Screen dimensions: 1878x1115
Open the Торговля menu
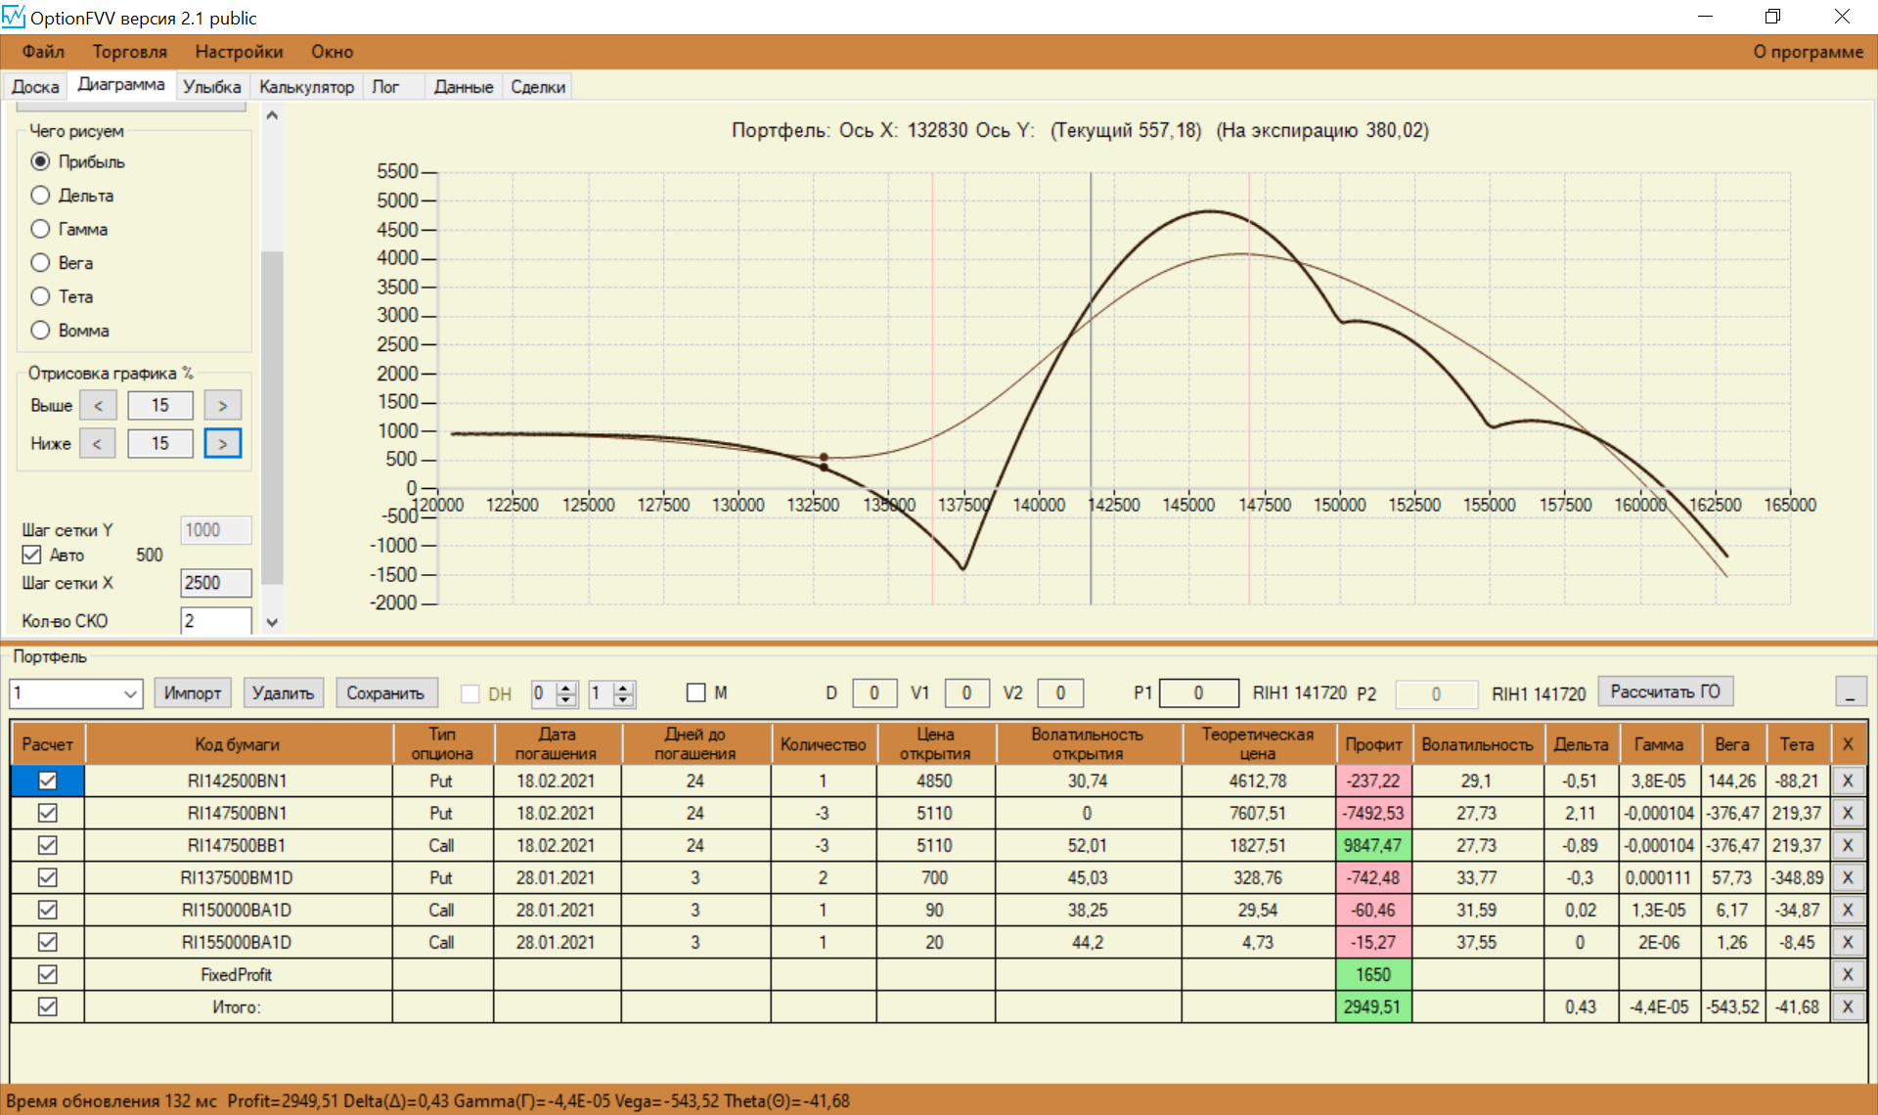click(x=129, y=52)
